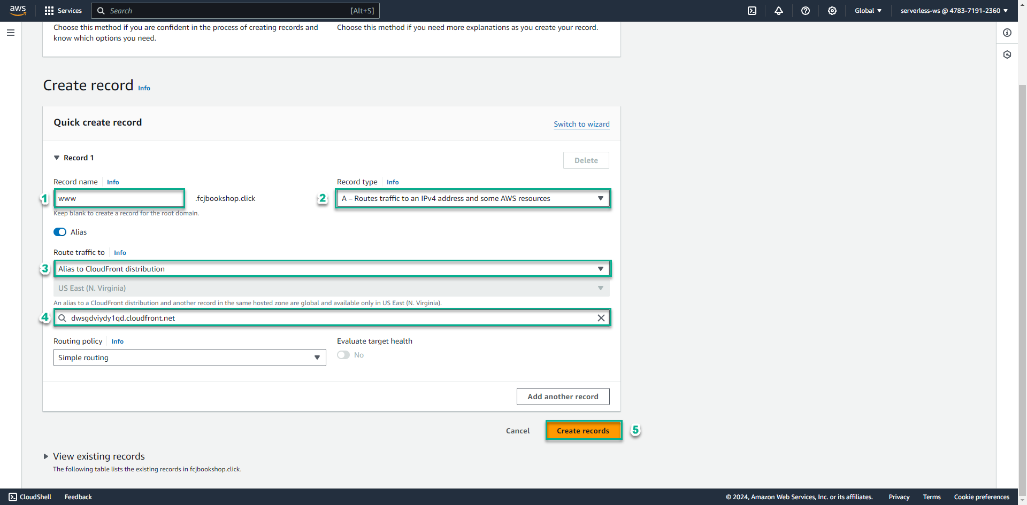Open the tutorials hexagon icon at right
Screen dimensions: 1027x505
pos(1007,55)
